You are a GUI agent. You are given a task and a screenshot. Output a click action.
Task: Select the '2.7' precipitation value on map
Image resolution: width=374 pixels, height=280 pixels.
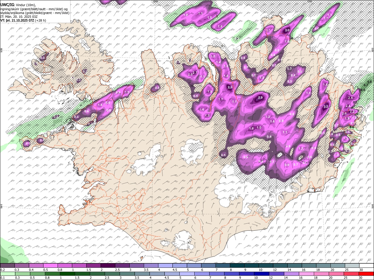tap(195, 73)
